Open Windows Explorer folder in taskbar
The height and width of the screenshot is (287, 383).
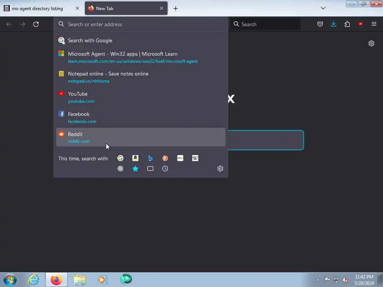tap(80, 280)
